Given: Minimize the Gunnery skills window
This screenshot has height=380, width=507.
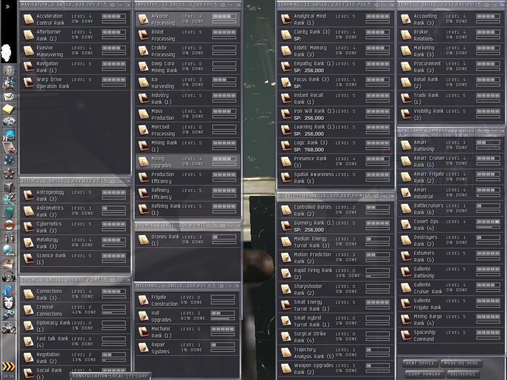Looking at the screenshot, I should click(x=384, y=195).
